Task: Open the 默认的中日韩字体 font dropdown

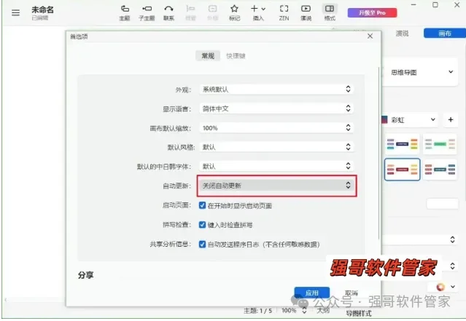Action: click(276, 166)
